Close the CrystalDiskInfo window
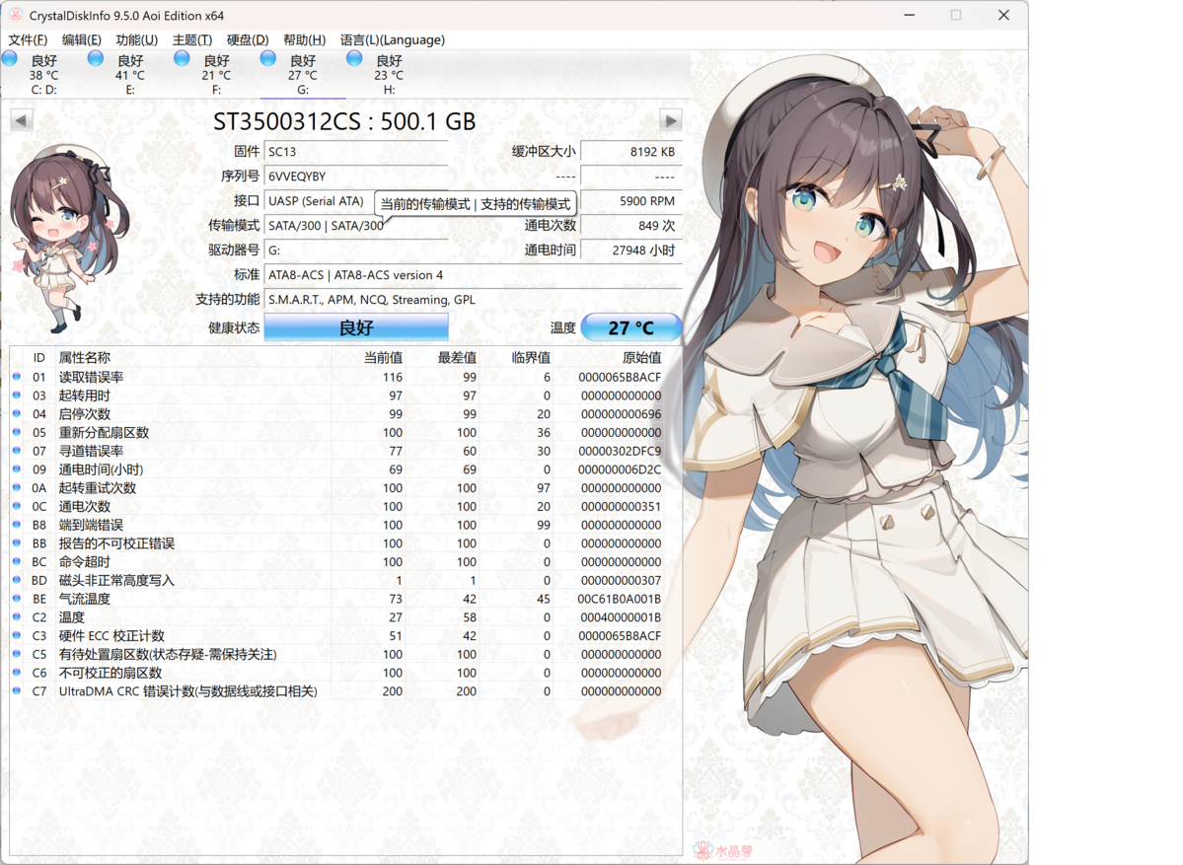The width and height of the screenshot is (1183, 865). [x=1003, y=15]
